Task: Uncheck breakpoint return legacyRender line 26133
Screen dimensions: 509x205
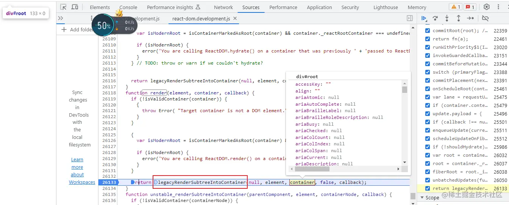Action: (x=428, y=188)
